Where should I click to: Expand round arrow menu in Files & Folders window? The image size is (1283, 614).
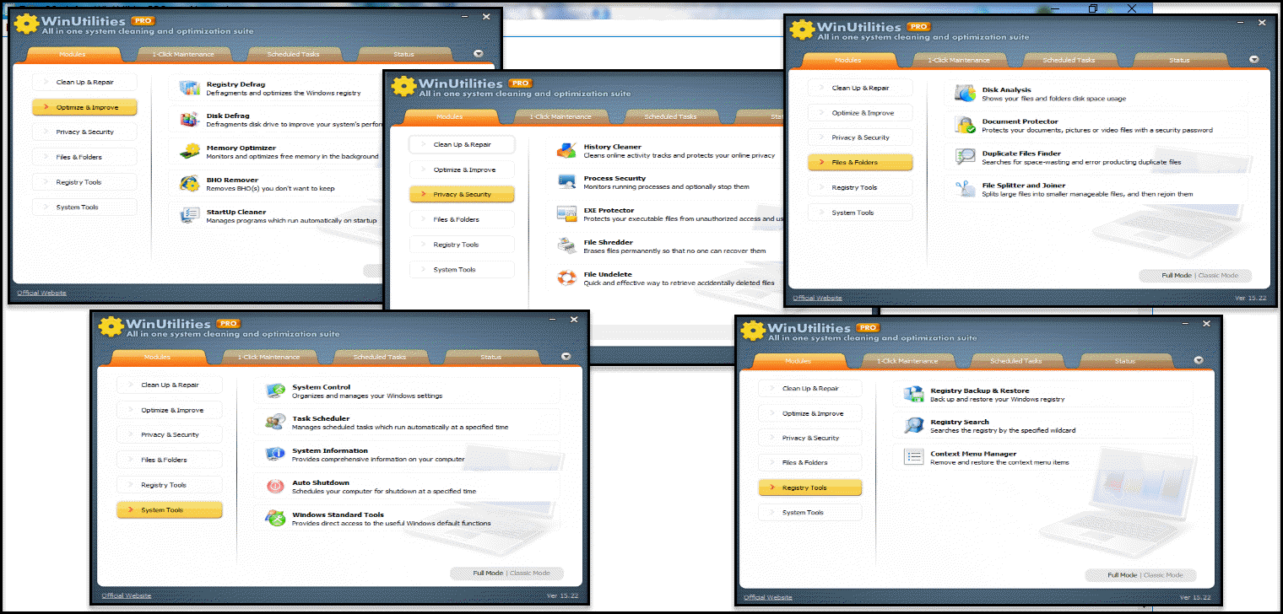coord(1254,60)
